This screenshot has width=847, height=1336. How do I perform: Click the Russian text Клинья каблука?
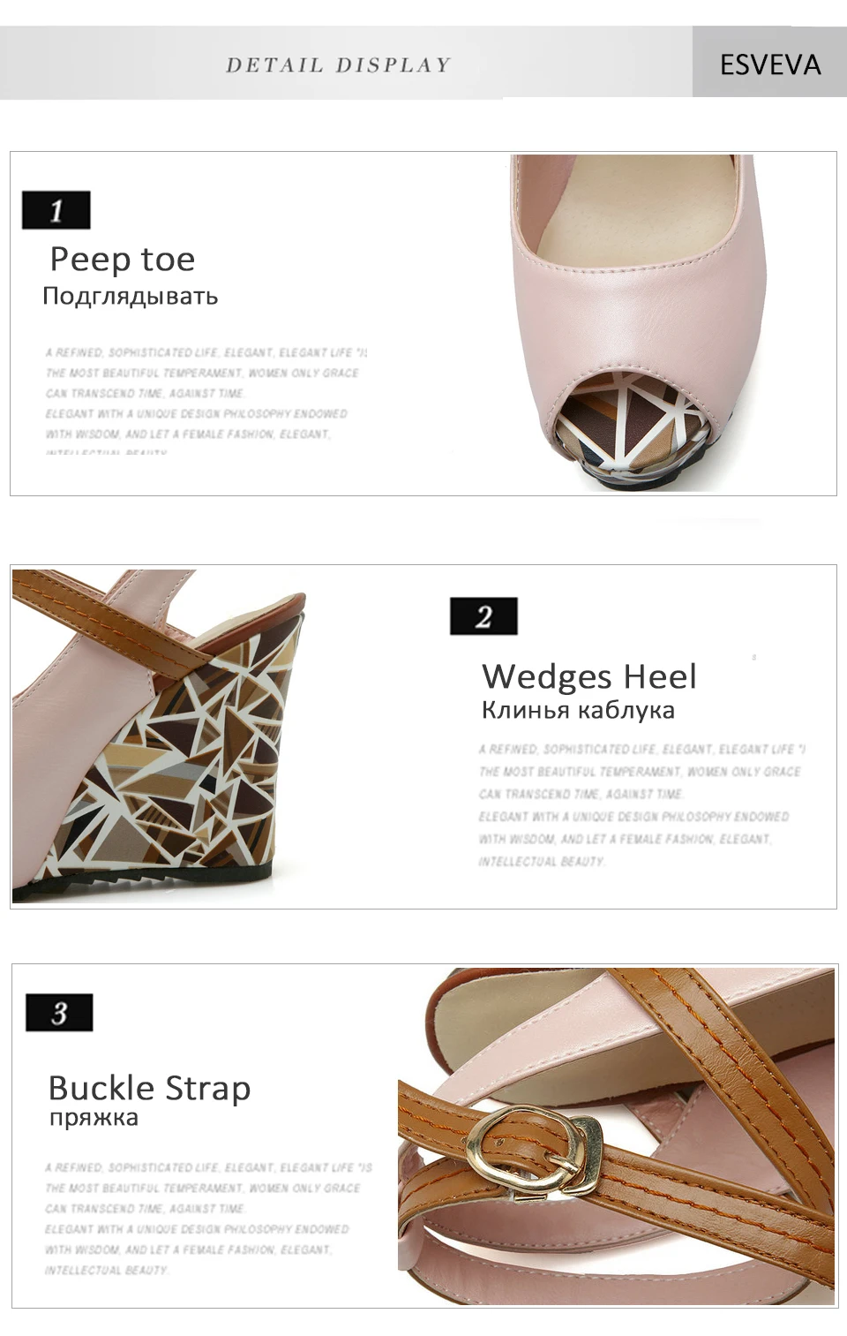[578, 710]
